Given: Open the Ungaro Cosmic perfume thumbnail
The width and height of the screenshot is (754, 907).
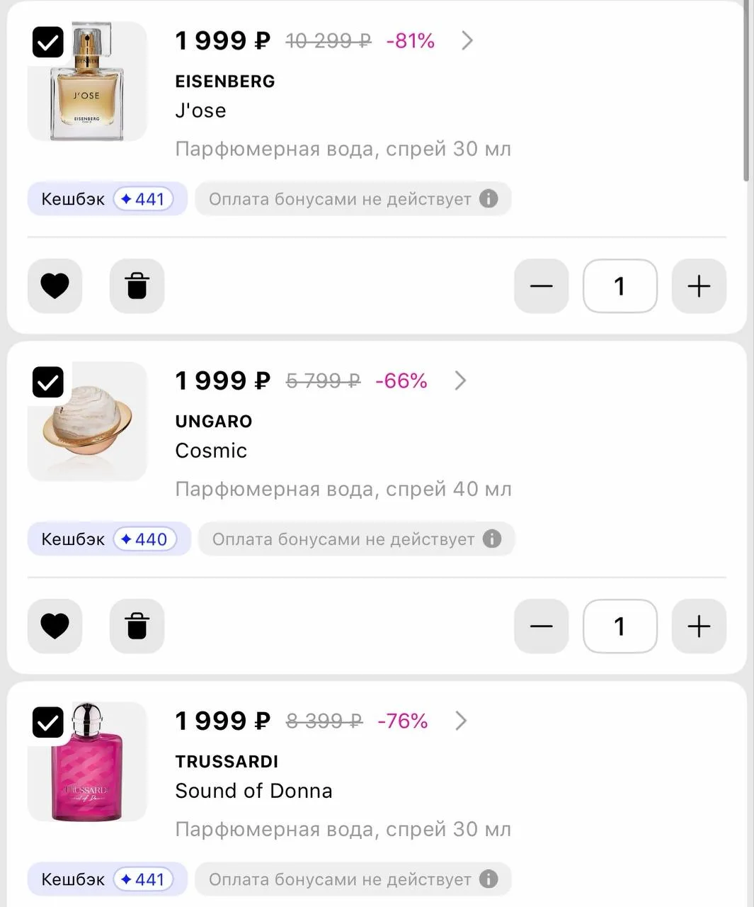Looking at the screenshot, I should tap(87, 422).
